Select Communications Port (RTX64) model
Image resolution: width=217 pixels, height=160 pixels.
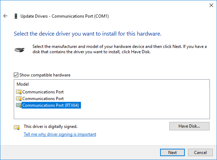pyautogui.click(x=51, y=105)
